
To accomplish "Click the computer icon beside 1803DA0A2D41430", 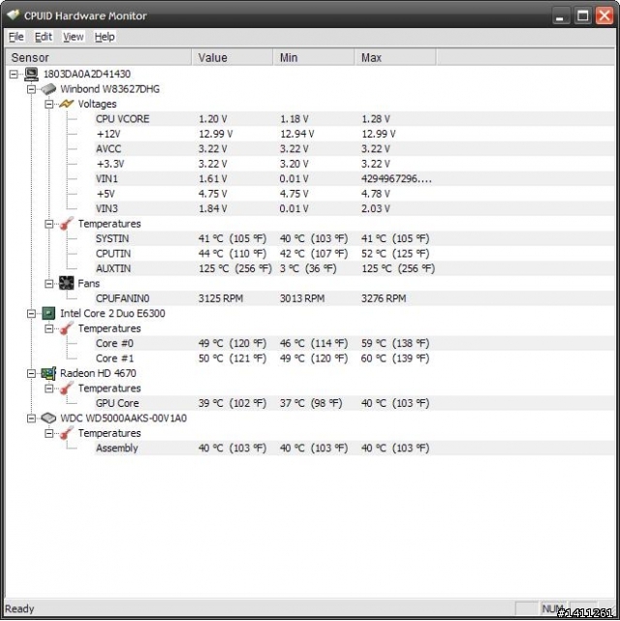I will (31, 74).
